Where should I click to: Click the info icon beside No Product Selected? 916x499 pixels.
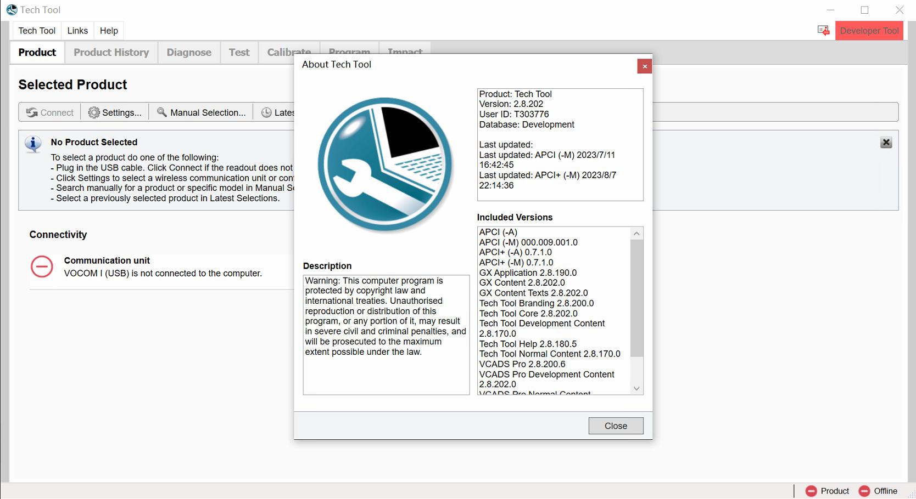tap(33, 144)
